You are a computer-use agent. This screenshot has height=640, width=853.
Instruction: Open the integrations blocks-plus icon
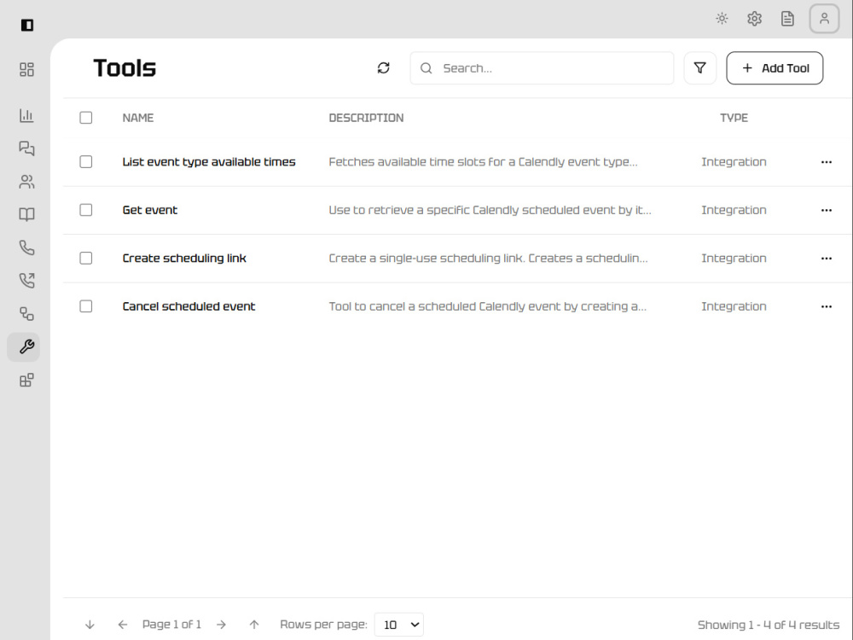pyautogui.click(x=26, y=380)
